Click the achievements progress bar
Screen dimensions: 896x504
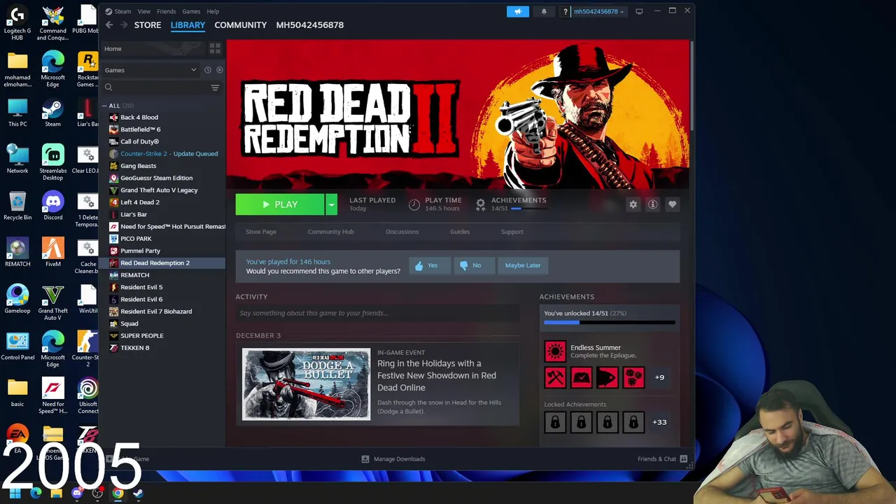point(609,323)
